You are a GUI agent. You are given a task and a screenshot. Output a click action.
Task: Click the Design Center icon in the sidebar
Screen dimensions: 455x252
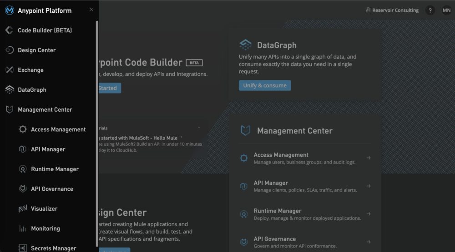coord(9,50)
